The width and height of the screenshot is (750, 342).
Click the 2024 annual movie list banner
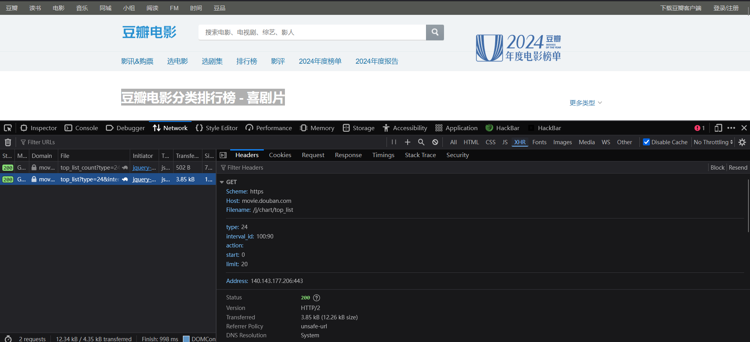[x=519, y=48]
